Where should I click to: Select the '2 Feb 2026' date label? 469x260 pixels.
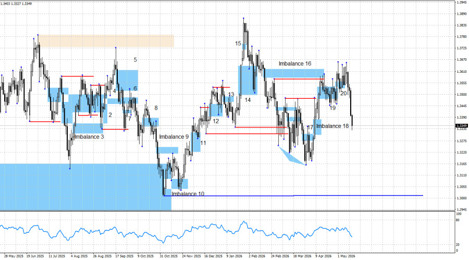[x=256, y=256]
